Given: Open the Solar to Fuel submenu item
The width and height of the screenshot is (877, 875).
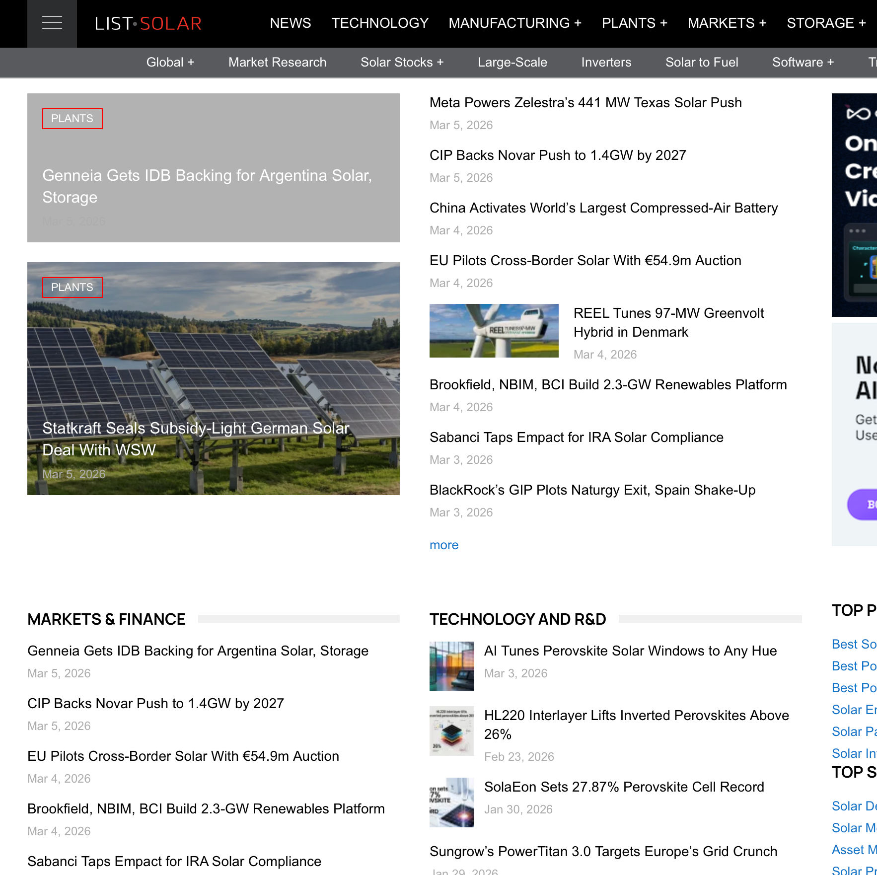Looking at the screenshot, I should pos(702,63).
